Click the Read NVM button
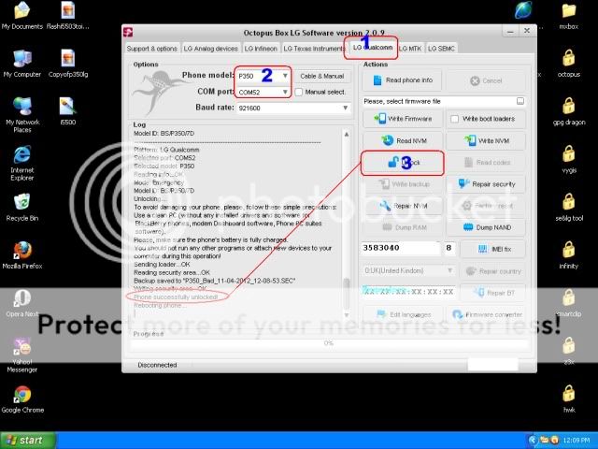The image size is (598, 449). (403, 140)
